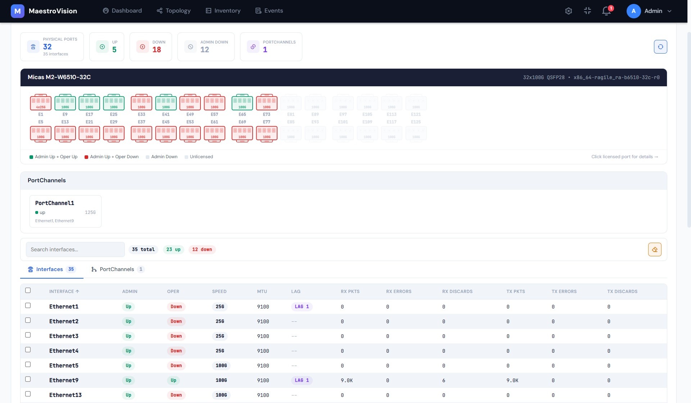
Task: Select the lower port icon labeled E45
Action: click(x=166, y=134)
